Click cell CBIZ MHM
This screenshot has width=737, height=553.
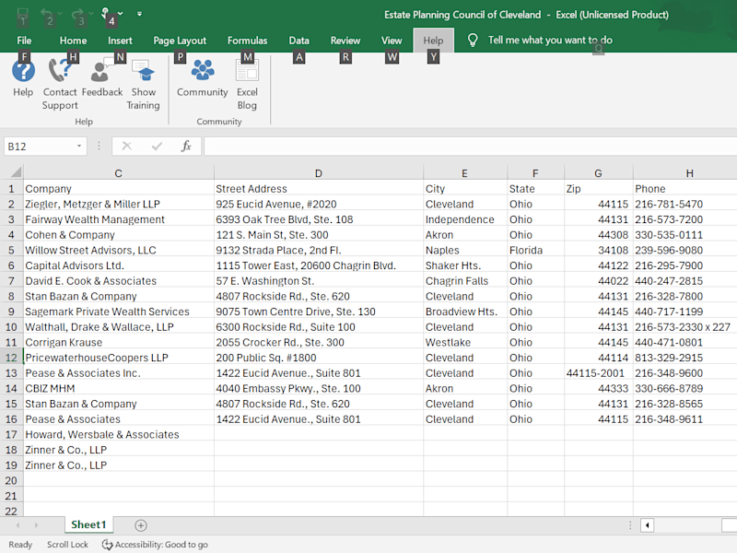click(x=119, y=388)
